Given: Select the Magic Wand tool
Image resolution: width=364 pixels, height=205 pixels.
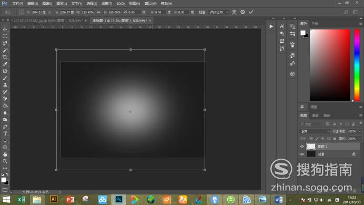Looking at the screenshot, I should pyautogui.click(x=5, y=50).
